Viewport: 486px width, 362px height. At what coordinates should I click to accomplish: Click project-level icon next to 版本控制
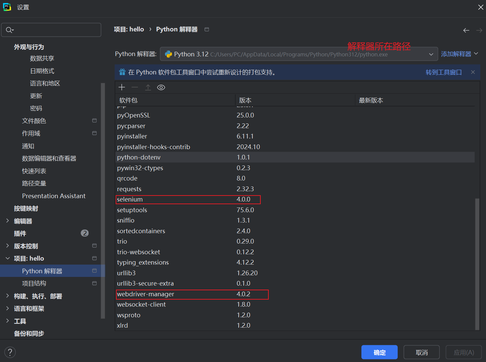(95, 246)
